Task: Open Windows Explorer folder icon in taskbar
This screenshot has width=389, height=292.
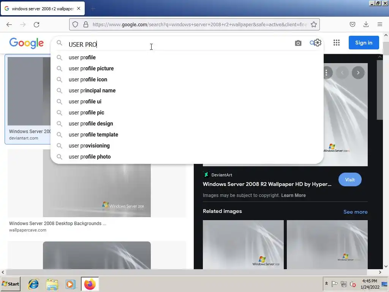Action: (52, 284)
